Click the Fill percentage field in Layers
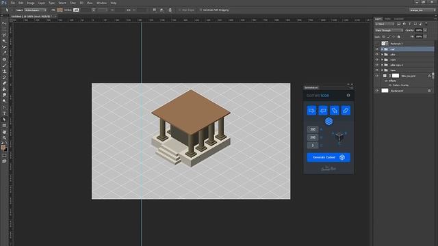The width and height of the screenshot is (438, 246). coord(419,37)
